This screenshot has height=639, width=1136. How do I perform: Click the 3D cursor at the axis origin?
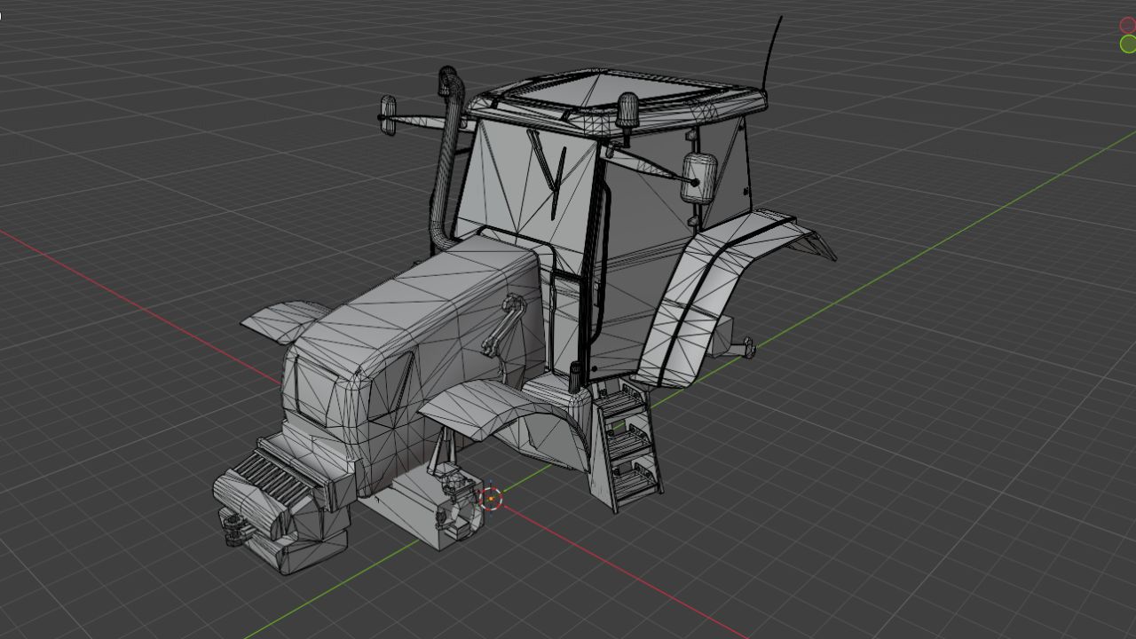click(x=491, y=498)
